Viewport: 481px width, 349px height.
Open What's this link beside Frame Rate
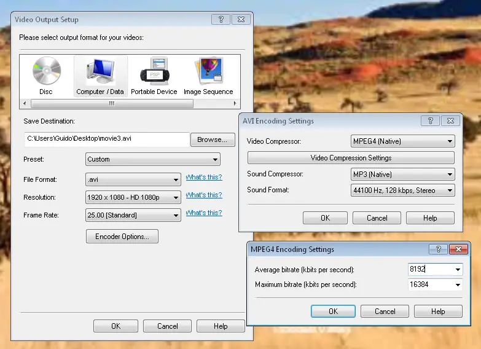[x=204, y=213]
